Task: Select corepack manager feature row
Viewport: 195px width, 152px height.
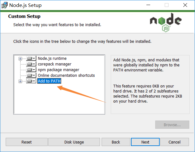Action: pos(55,64)
